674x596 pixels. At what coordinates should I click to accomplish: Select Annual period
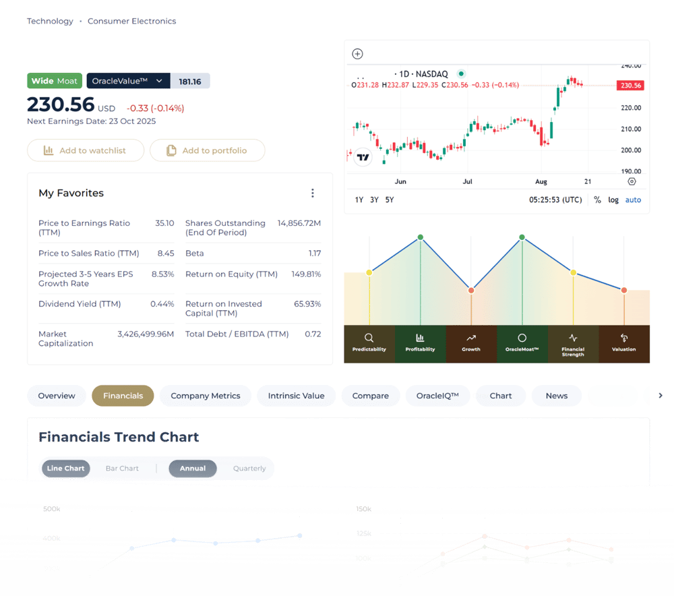pyautogui.click(x=193, y=469)
